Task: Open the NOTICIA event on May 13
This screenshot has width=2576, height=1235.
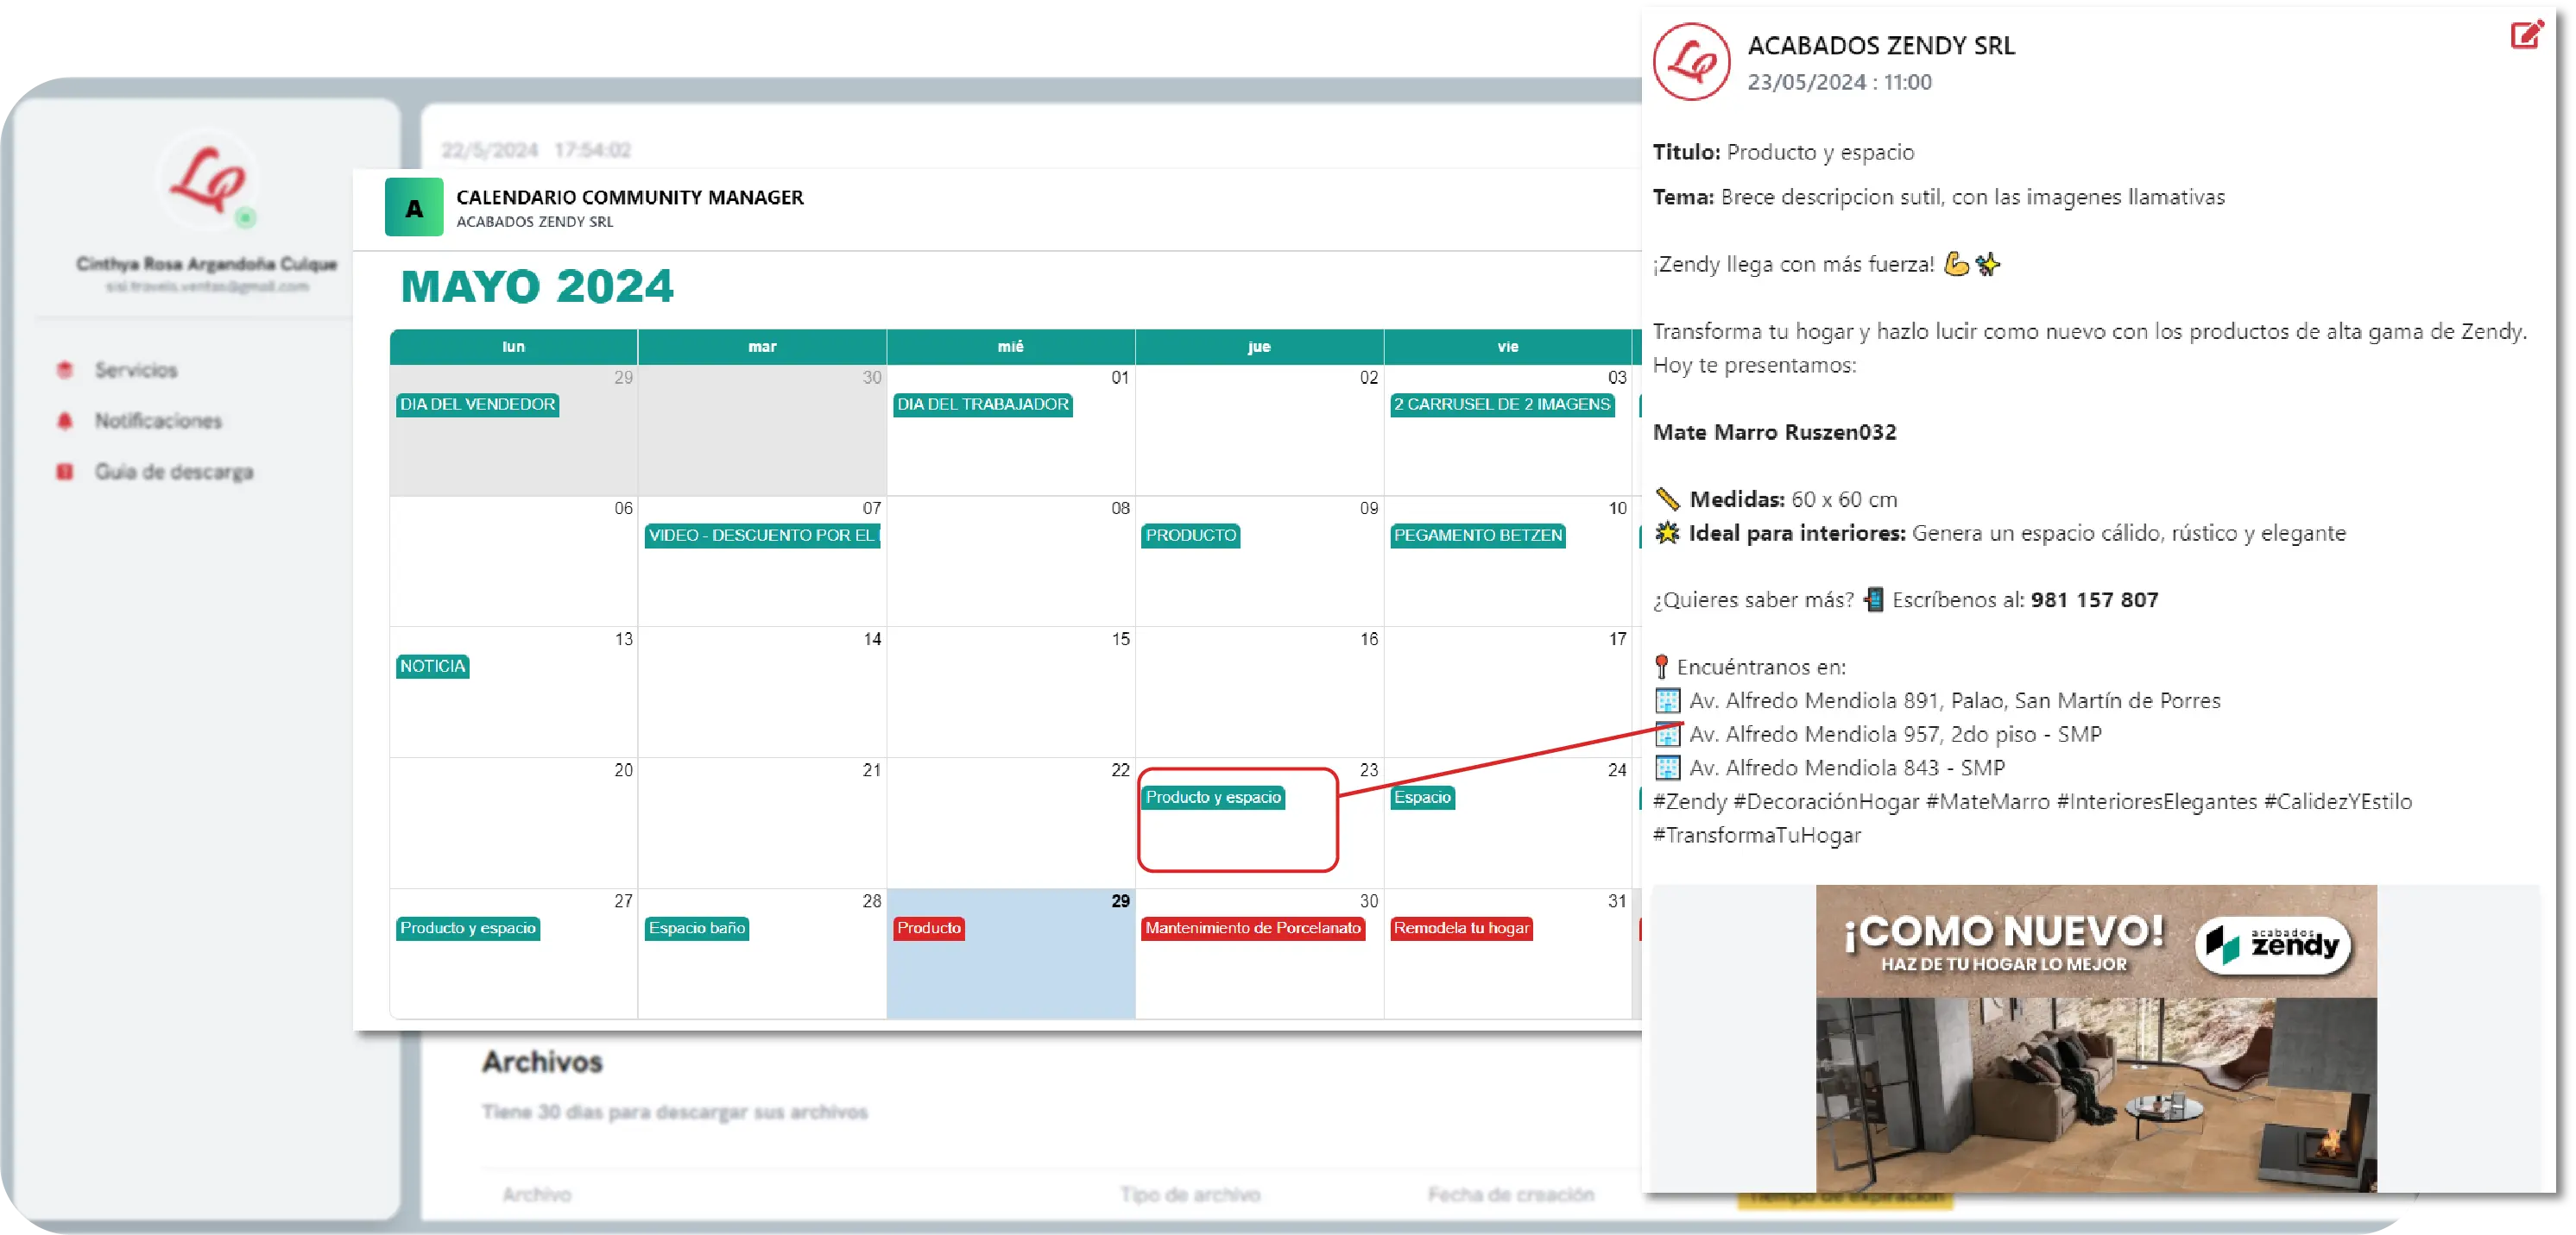Action: point(432,667)
